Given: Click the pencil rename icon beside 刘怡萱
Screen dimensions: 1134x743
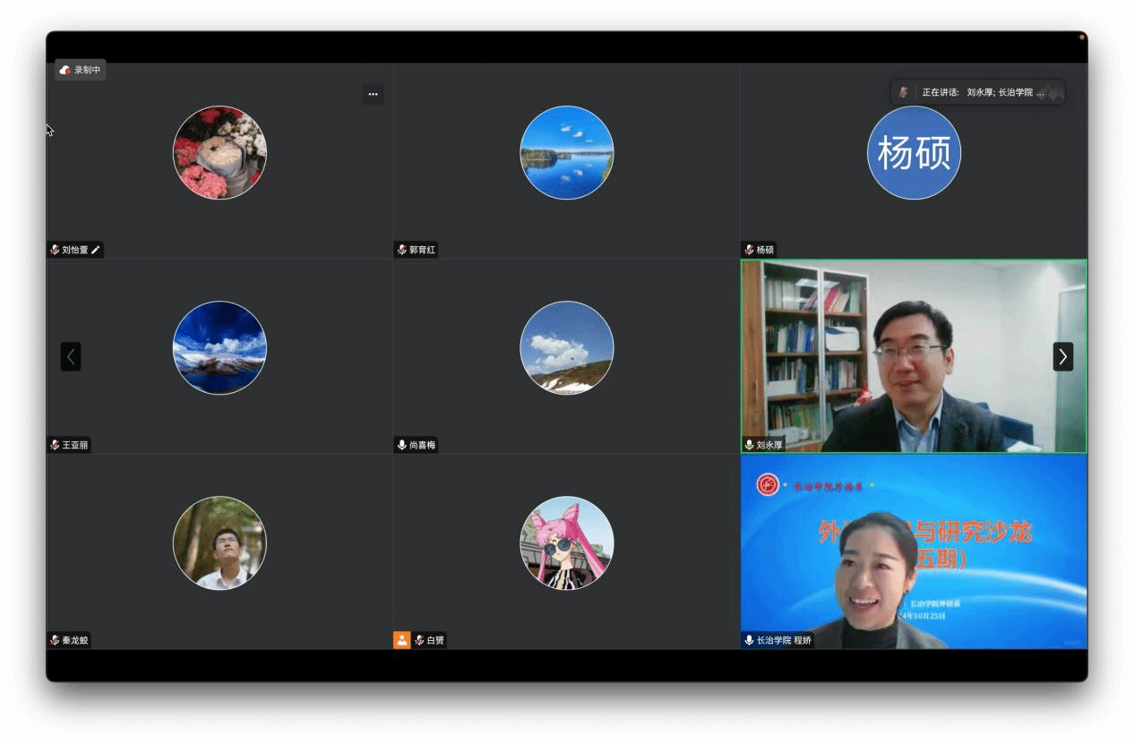Looking at the screenshot, I should click(x=96, y=250).
